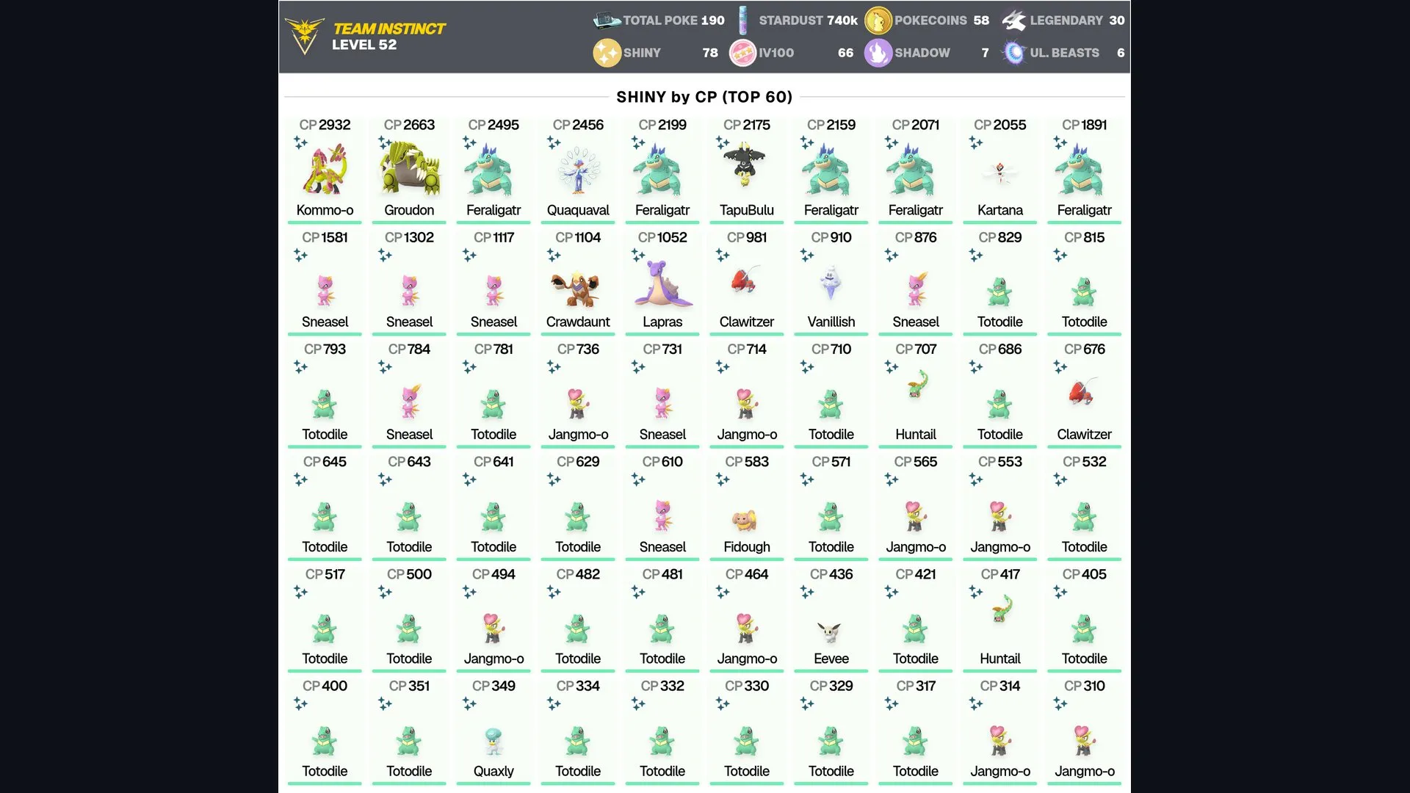Click the SHADOW count "7"
The width and height of the screenshot is (1410, 793).
click(986, 53)
